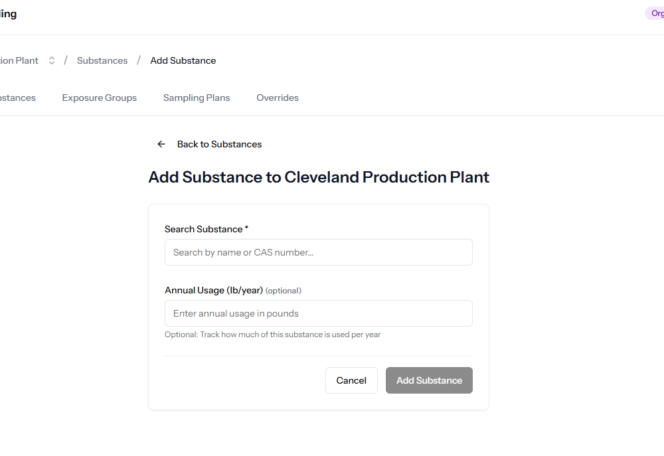
Task: Click the Back to Substances link text
Action: [x=219, y=144]
